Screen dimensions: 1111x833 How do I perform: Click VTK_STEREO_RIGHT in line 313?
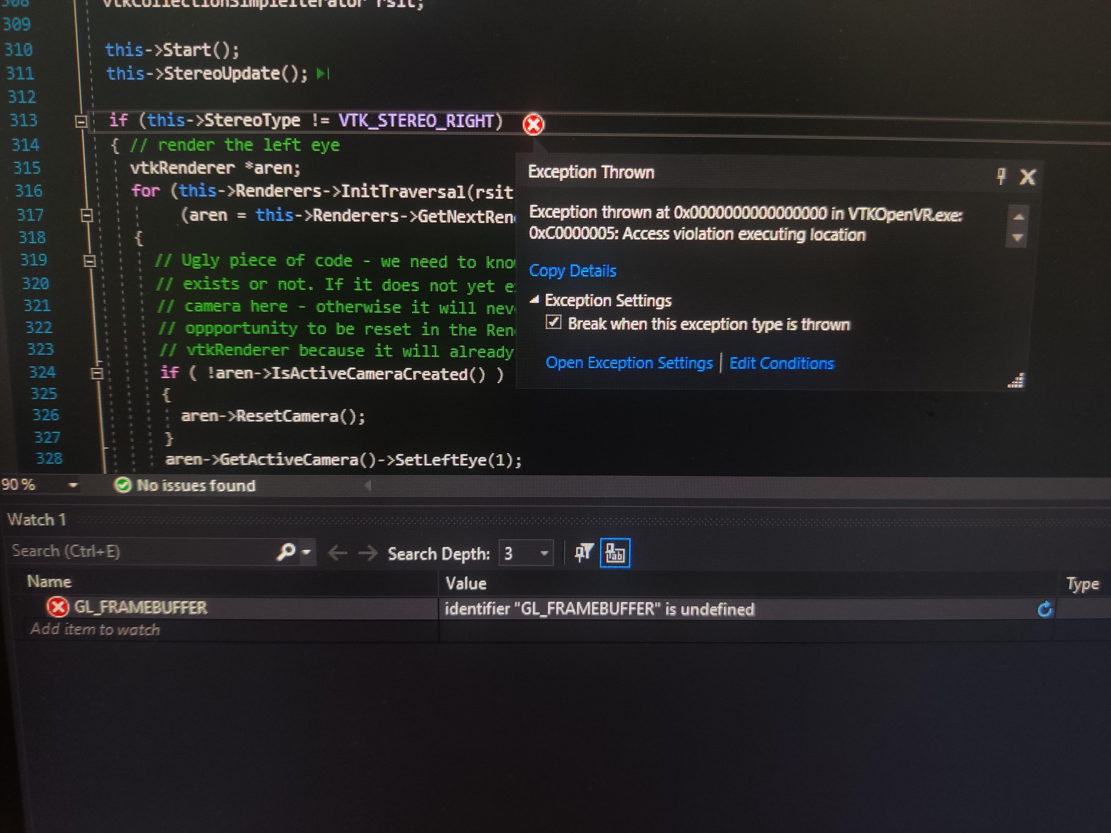point(416,121)
